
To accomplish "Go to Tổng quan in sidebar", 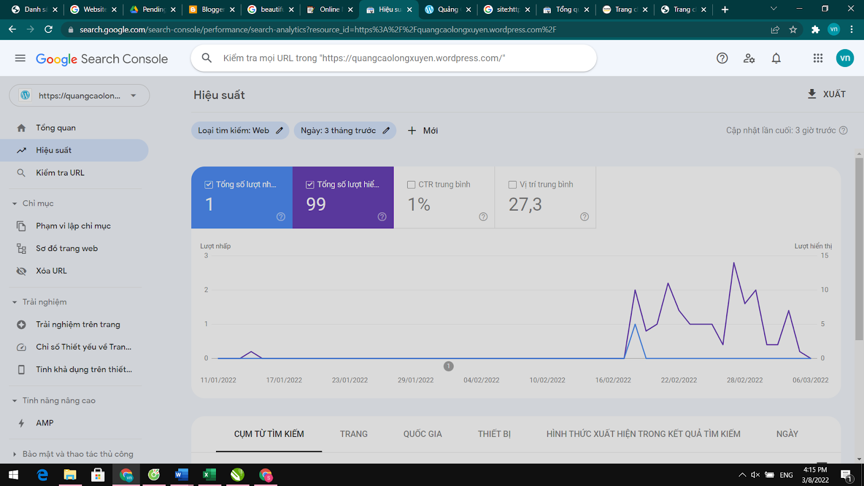I will pyautogui.click(x=75, y=128).
